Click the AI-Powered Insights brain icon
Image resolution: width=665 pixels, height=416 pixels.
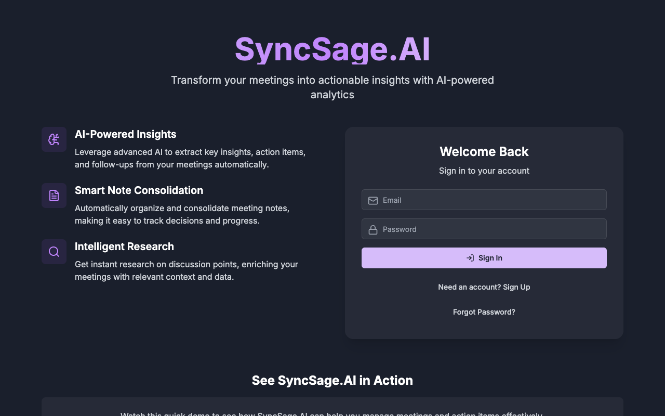point(54,139)
